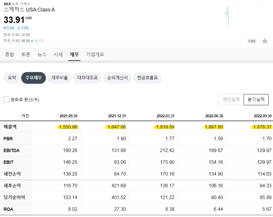Click the SKX ticker symbol

(x=7, y=4)
